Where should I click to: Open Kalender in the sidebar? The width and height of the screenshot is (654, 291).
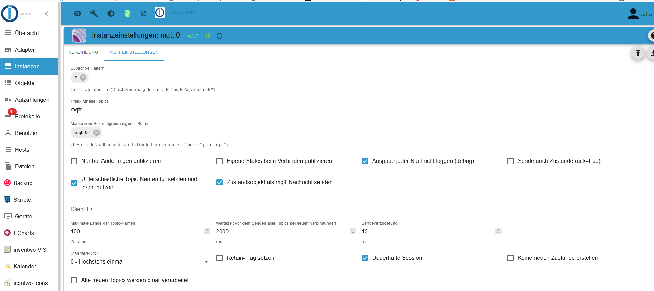tap(29, 266)
